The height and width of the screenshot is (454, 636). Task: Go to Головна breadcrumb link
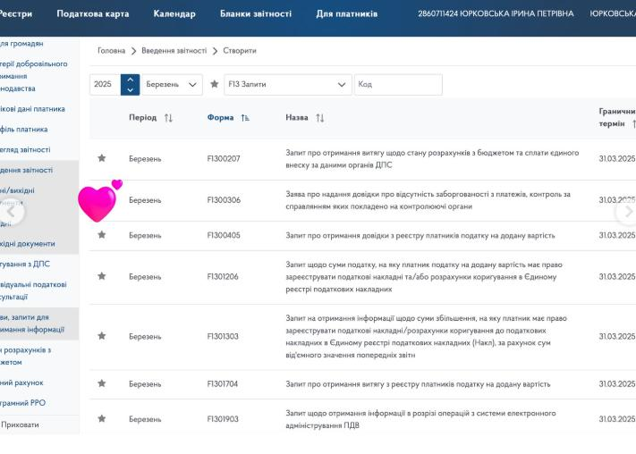click(x=111, y=51)
